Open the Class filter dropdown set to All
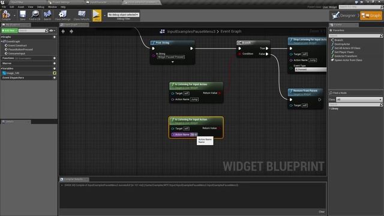Image resolution: width=384 pixels, height=216 pixels. coord(359,100)
